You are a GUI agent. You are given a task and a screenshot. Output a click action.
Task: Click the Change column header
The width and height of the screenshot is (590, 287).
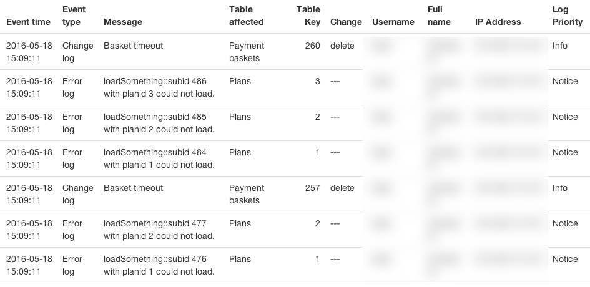pos(346,22)
